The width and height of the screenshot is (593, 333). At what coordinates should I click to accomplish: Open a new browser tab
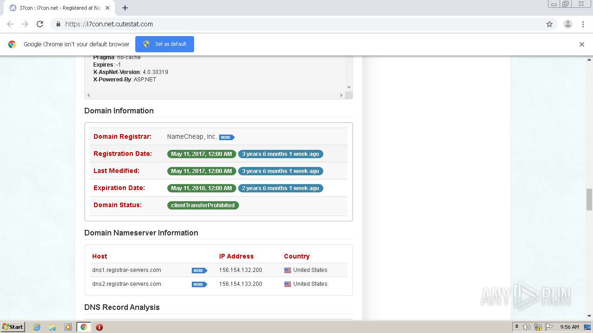[125, 8]
